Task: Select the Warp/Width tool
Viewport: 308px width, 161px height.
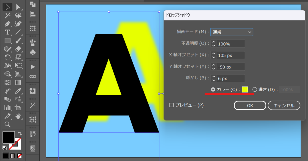Action: 8,66
